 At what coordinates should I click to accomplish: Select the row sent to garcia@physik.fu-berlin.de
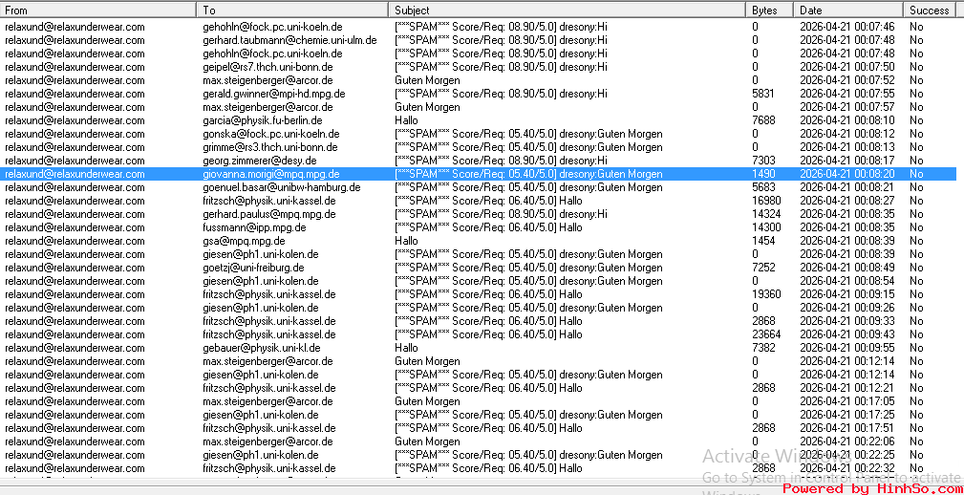point(262,120)
